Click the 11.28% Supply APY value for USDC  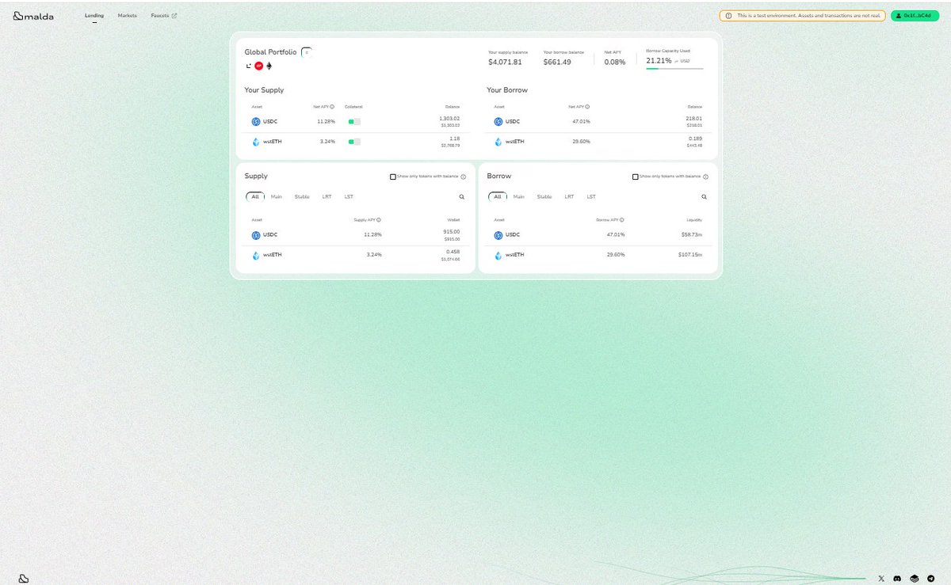pos(372,234)
